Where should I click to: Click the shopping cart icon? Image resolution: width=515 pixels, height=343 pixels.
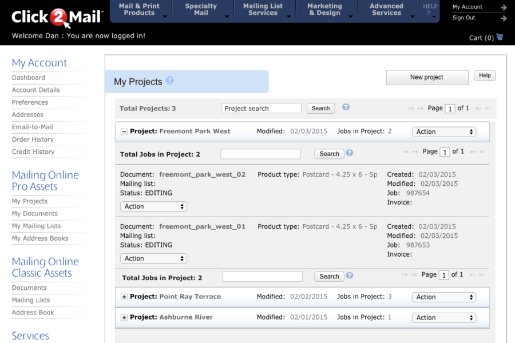click(499, 38)
